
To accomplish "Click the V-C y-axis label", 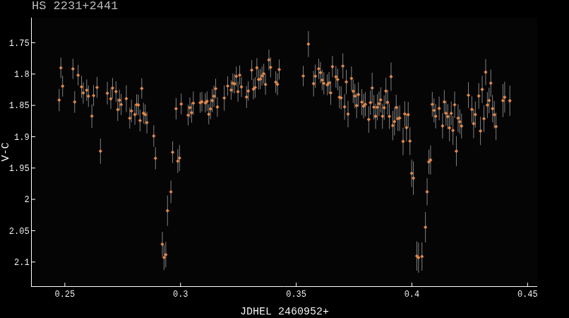I will click(x=6, y=152).
